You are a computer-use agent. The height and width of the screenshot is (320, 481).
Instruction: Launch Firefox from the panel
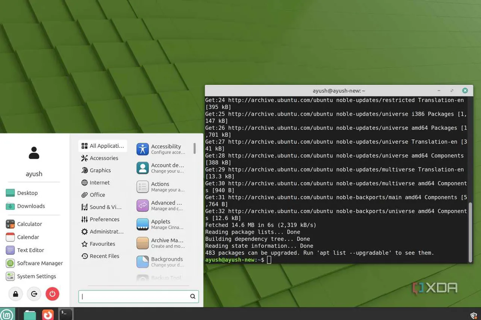point(48,315)
